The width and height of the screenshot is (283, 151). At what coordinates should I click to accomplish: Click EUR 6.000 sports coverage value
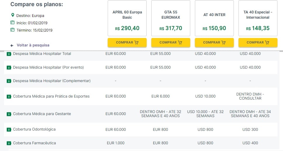click(160, 96)
